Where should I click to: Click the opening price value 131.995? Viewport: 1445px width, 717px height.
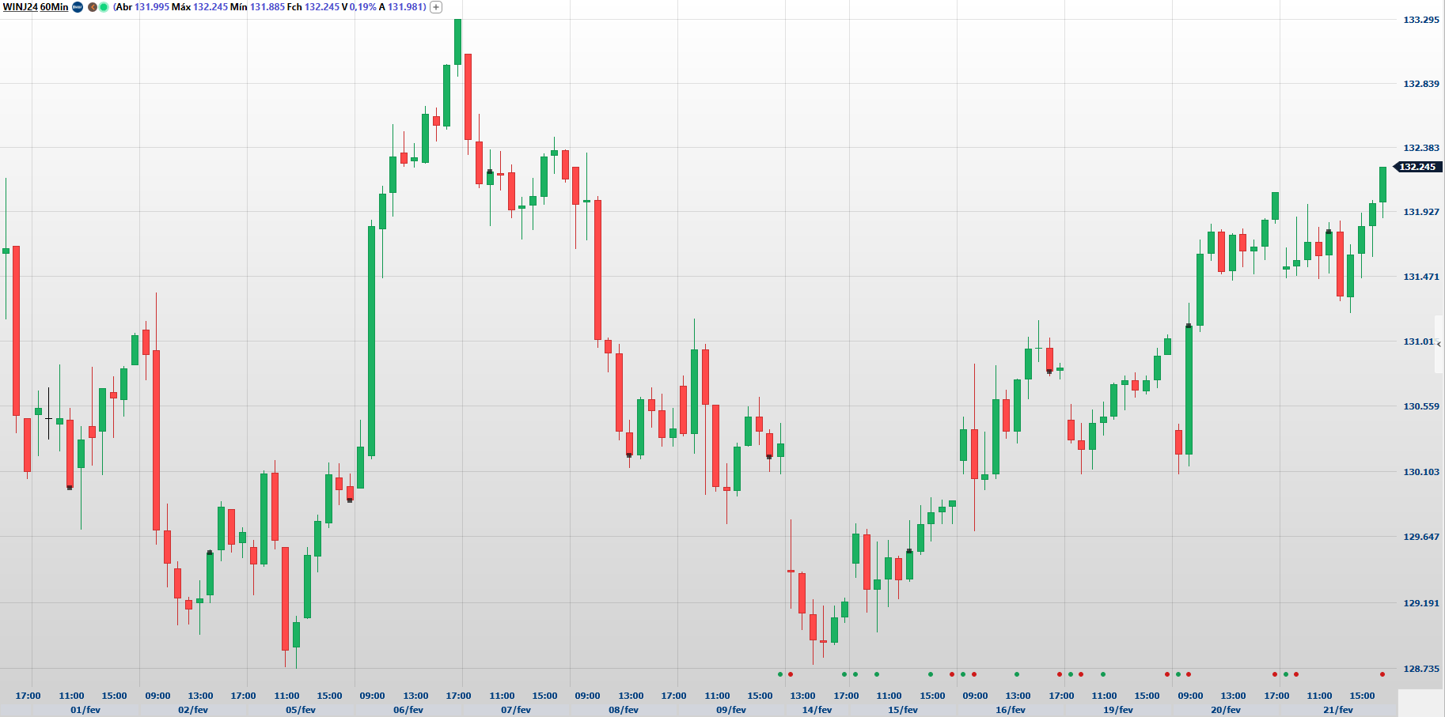point(152,7)
